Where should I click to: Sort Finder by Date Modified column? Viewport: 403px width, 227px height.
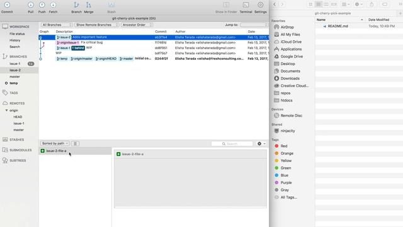pyautogui.click(x=378, y=20)
